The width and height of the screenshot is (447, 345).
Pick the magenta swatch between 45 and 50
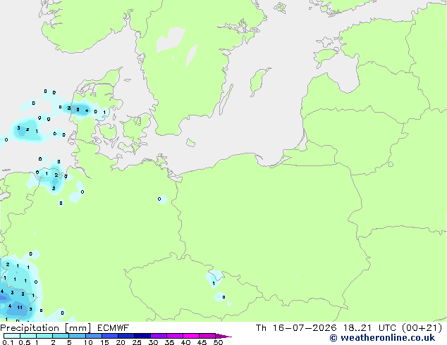click(x=207, y=336)
